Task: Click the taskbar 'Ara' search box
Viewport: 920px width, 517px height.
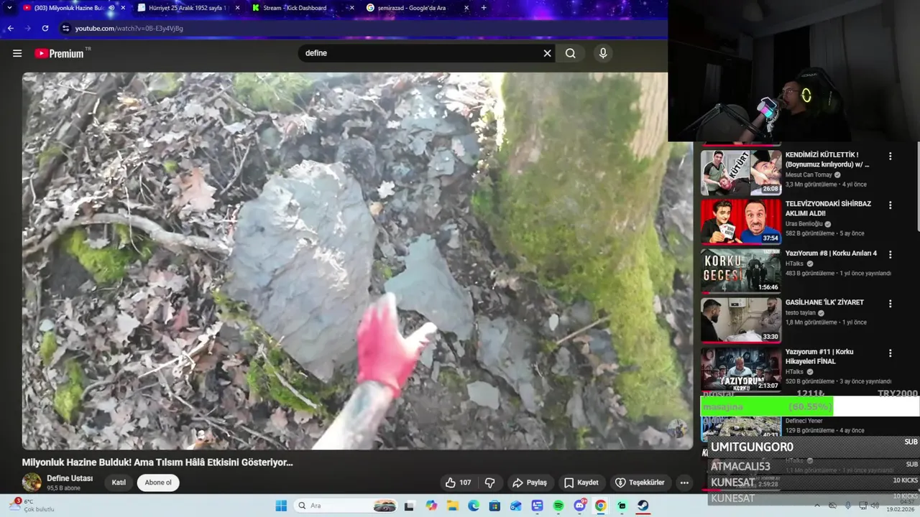Action: coord(347,506)
